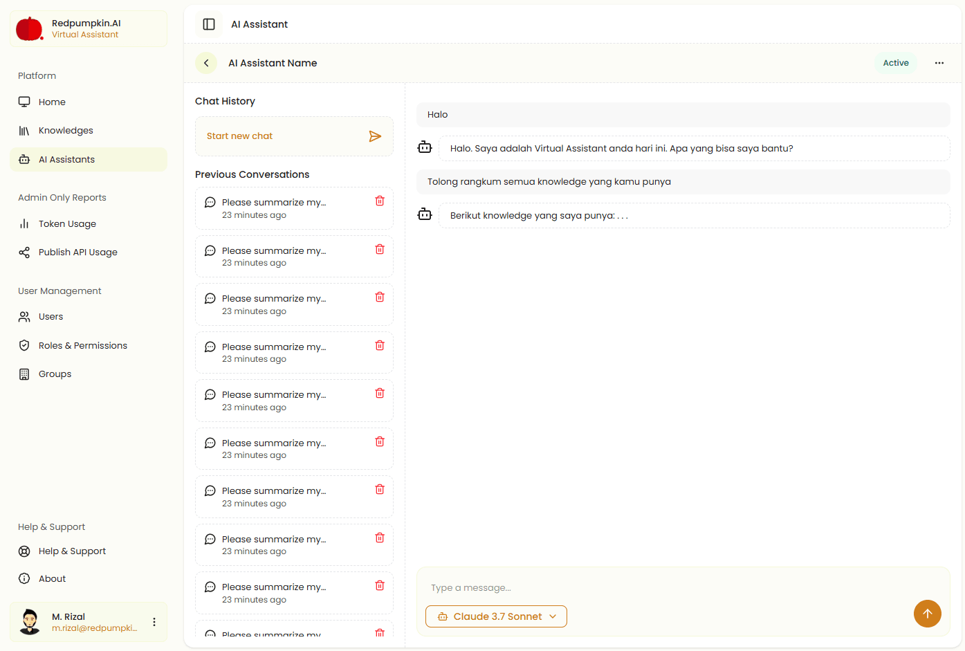Click the Active status badge
This screenshot has height=651, width=965.
pyautogui.click(x=895, y=63)
